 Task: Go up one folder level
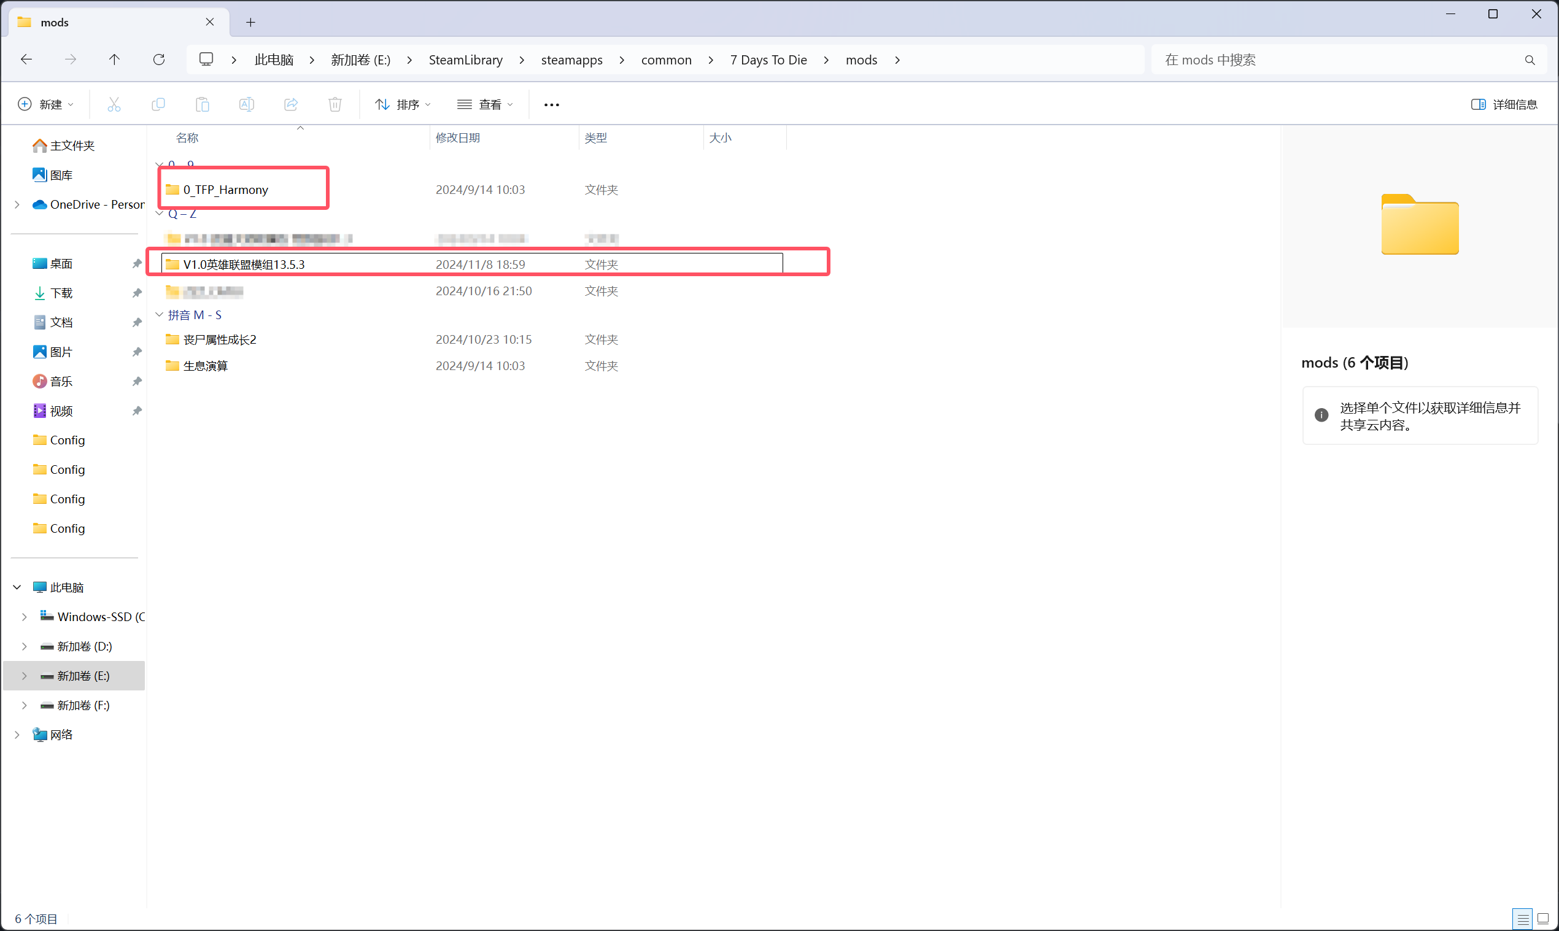click(114, 60)
